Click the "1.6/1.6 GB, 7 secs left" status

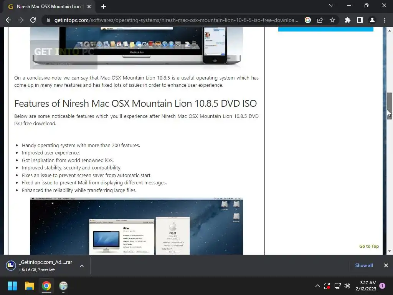(x=37, y=270)
